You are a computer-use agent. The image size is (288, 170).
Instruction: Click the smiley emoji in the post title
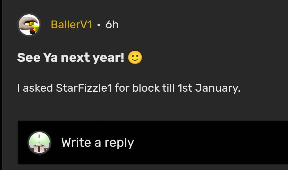(x=135, y=57)
